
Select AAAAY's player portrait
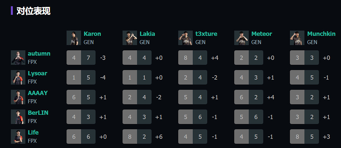(18, 97)
